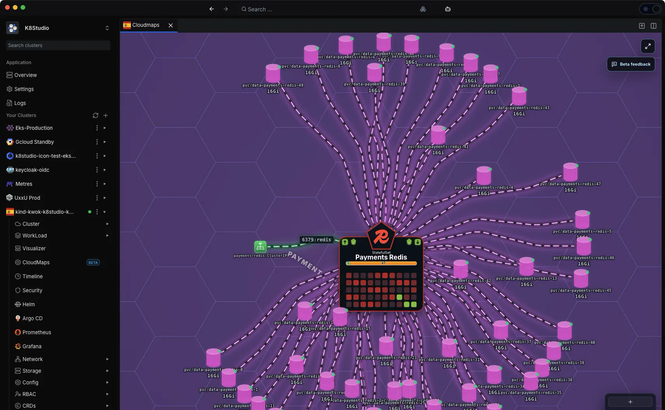Screen dimensions: 665x410
Task: Collapse the kind-kwok-k8studio cluster tree
Action: click(104, 212)
